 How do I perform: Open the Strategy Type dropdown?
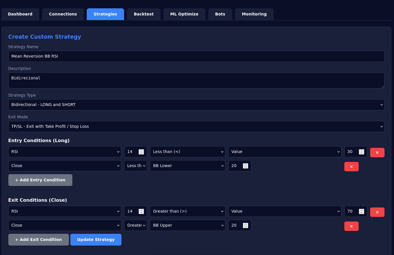tap(196, 105)
